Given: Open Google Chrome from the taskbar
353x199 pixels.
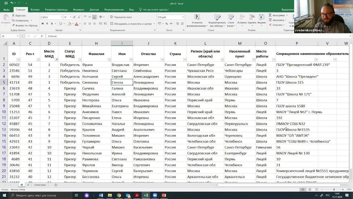Looking at the screenshot, I should point(119,195).
